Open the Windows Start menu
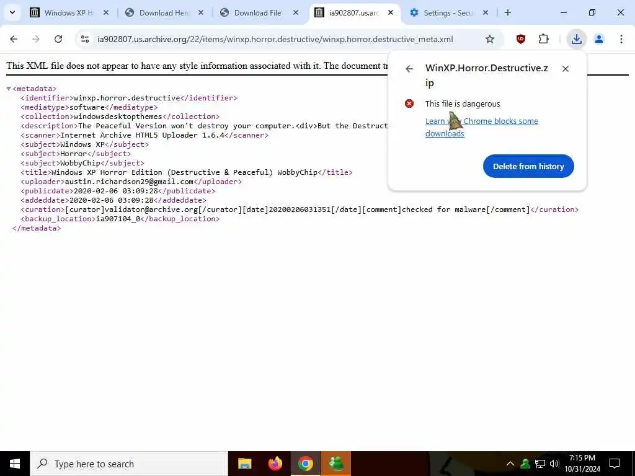Viewport: 635px width, 476px height. 15,464
